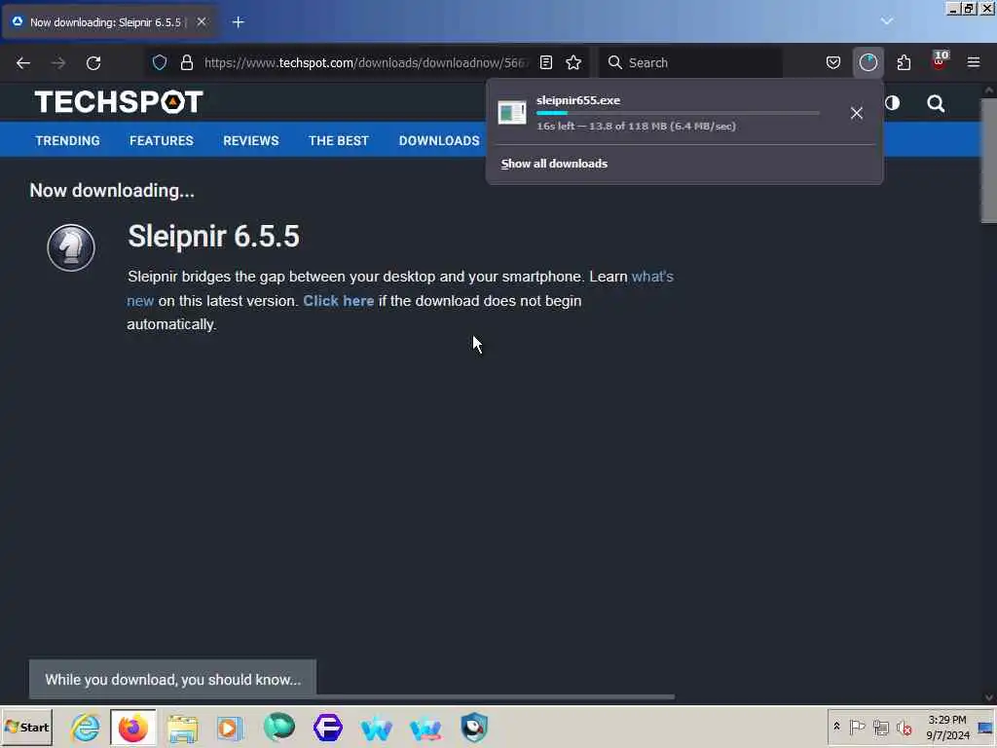
Task: Launch Internet Explorer from taskbar
Action: coord(86,728)
